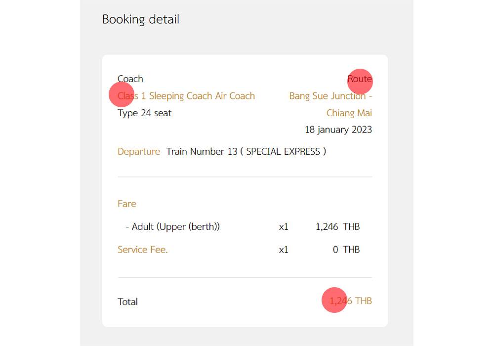The height and width of the screenshot is (346, 494).
Task: Click the Route label
Action: [x=360, y=79]
